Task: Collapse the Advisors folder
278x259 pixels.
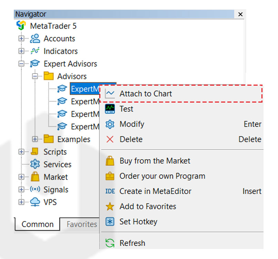Action: [35, 76]
